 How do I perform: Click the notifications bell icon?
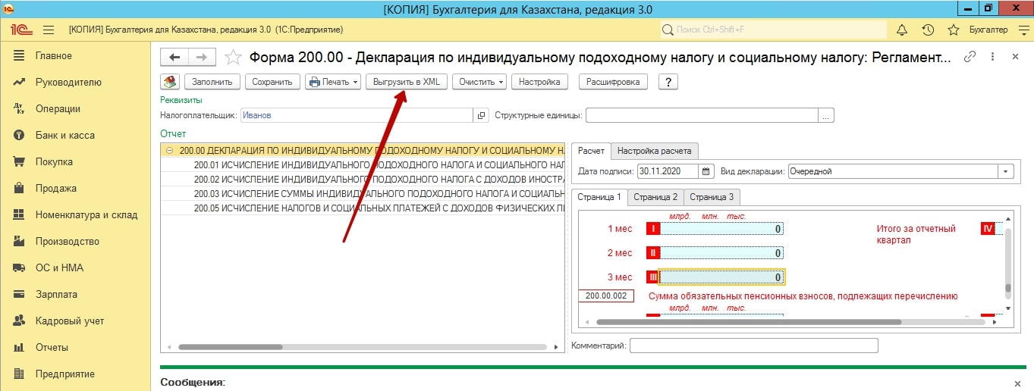[902, 30]
